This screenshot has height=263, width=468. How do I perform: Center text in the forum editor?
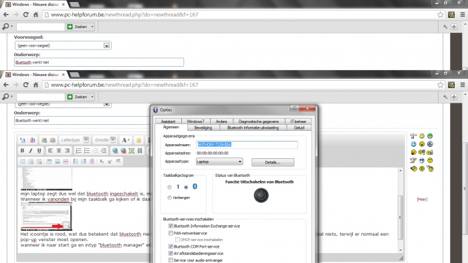point(59,151)
